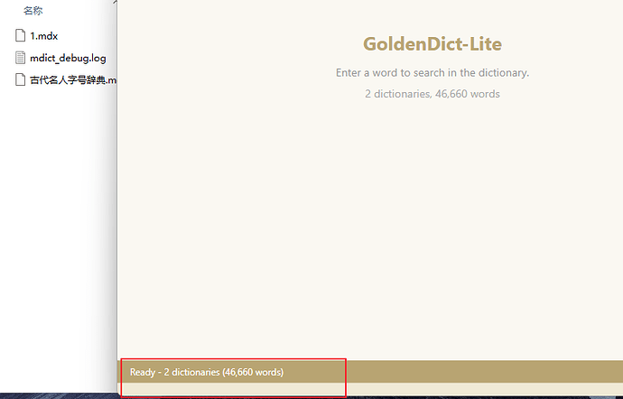
Task: Select the 古代名人字号辞典 file
Action: (x=73, y=79)
